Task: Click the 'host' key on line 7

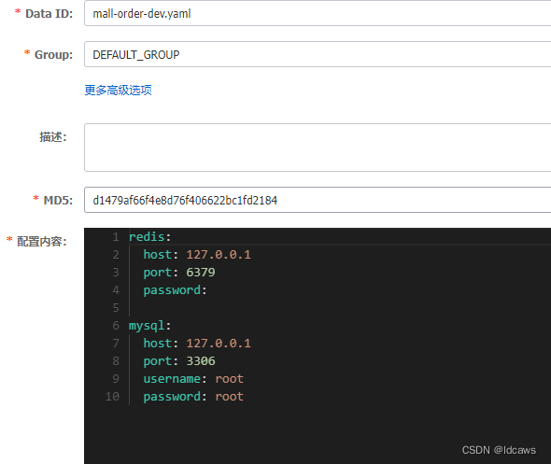Action: [158, 344]
